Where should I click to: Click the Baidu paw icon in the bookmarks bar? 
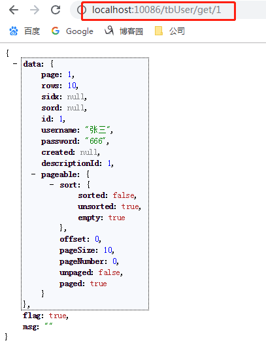pyautogui.click(x=14, y=31)
